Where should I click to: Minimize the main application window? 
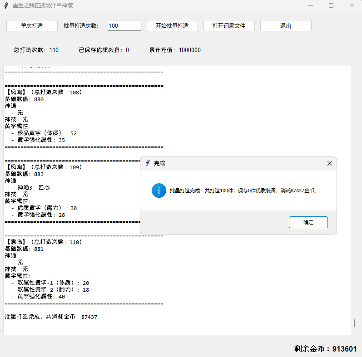(310, 5)
